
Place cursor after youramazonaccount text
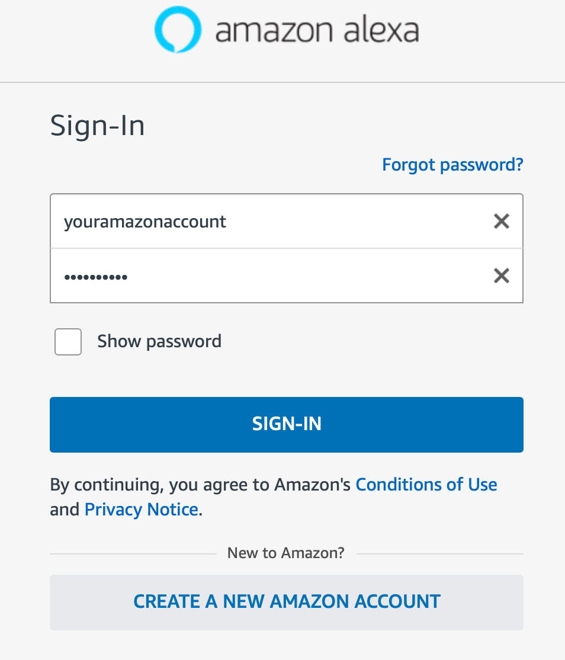pyautogui.click(x=228, y=222)
